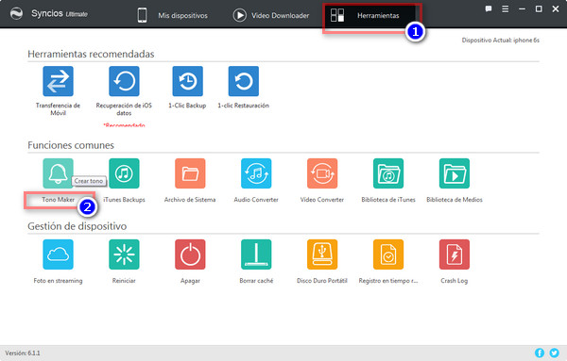The image size is (567, 361).
Task: Open the Tono Maker bell icon
Action: (58, 173)
